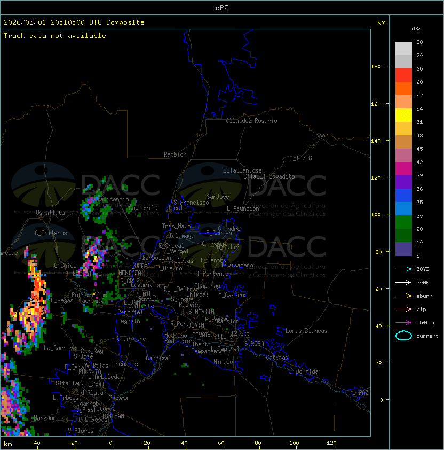Click the cyan 'current' ellipse symbol

[x=403, y=336]
